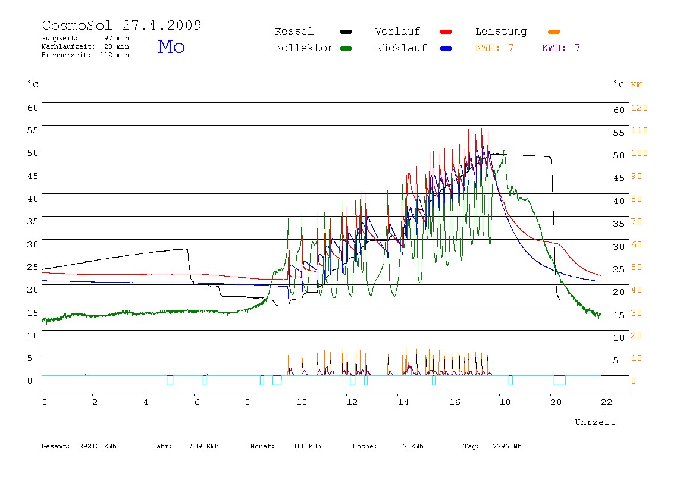Select the orange "90" KW axis tick
This screenshot has height=483, width=683.
tap(637, 176)
